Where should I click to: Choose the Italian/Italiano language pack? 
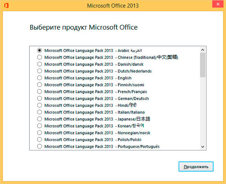40,112
